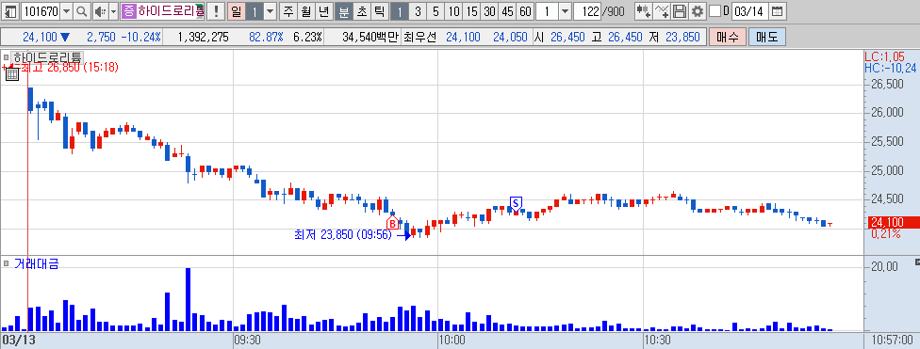Viewport: 920px width, 349px height.
Task: Choose the 3-minute interval button
Action: [x=418, y=11]
